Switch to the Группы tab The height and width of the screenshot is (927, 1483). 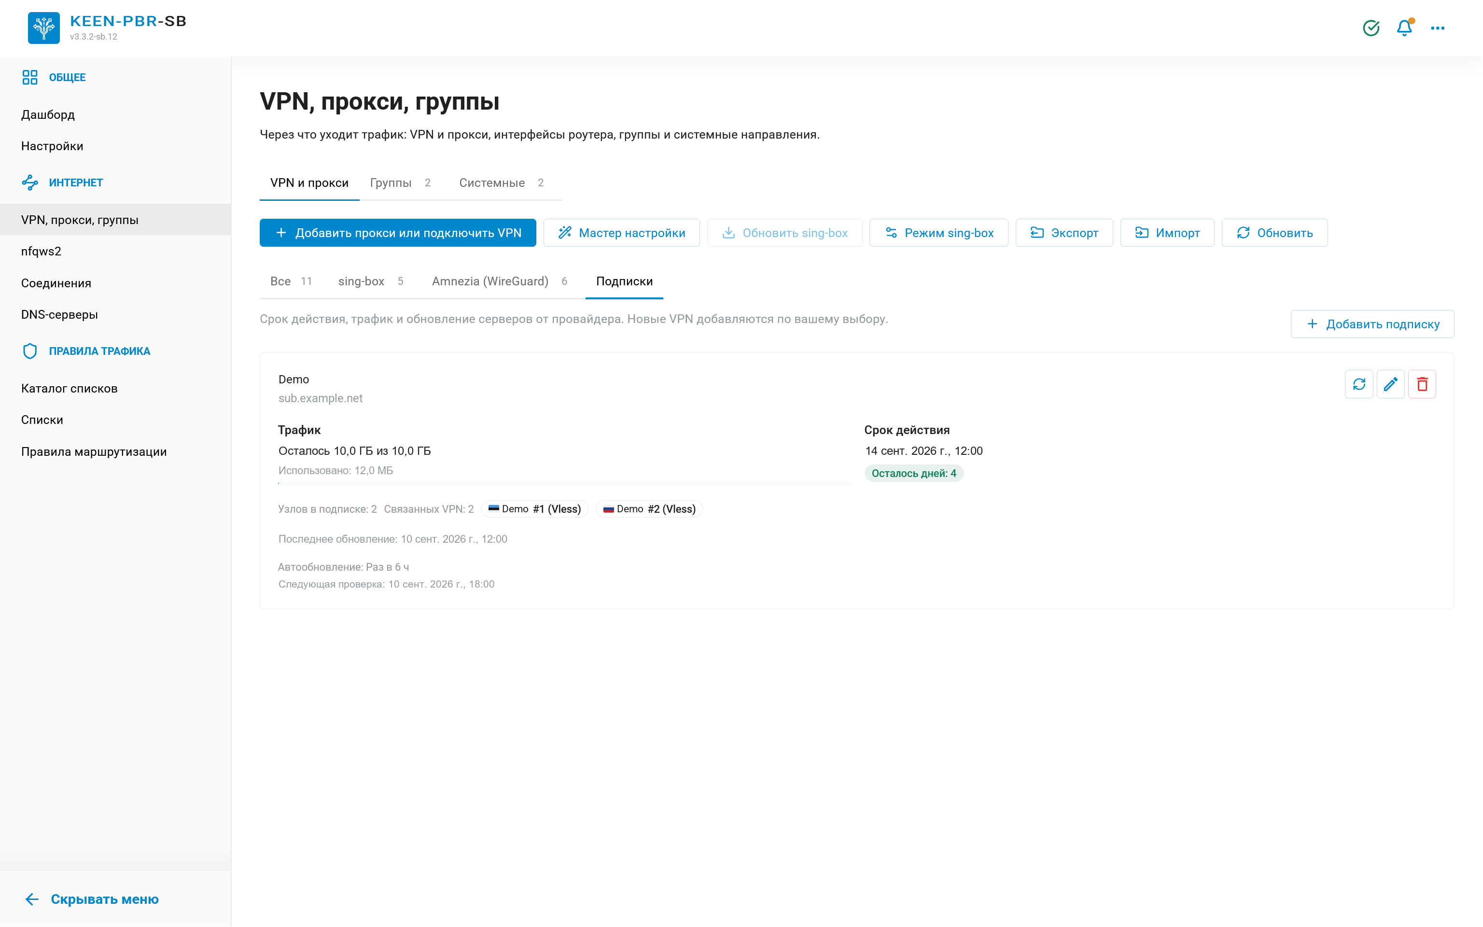400,183
